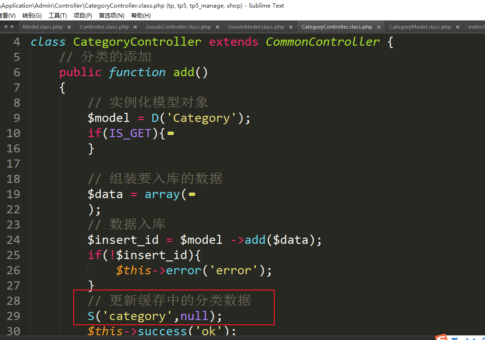
Task: Open the 工具(T) menu
Action: point(58,16)
